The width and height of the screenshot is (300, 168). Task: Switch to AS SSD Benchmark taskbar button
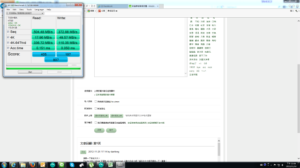120,165
